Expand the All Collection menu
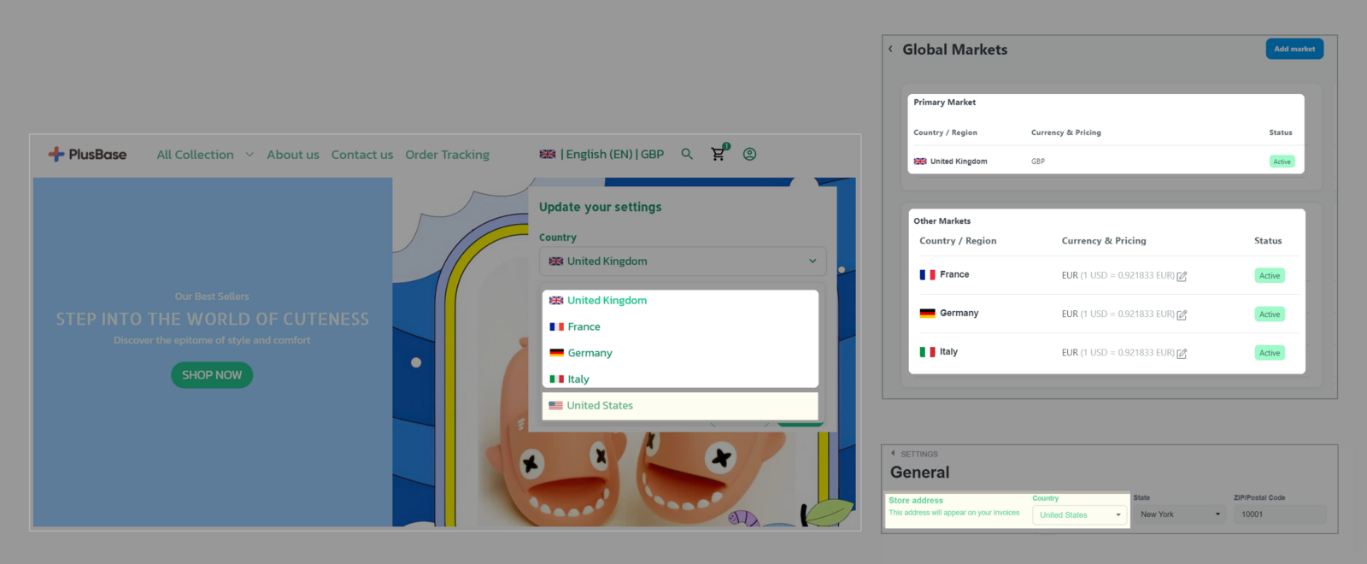 point(204,155)
